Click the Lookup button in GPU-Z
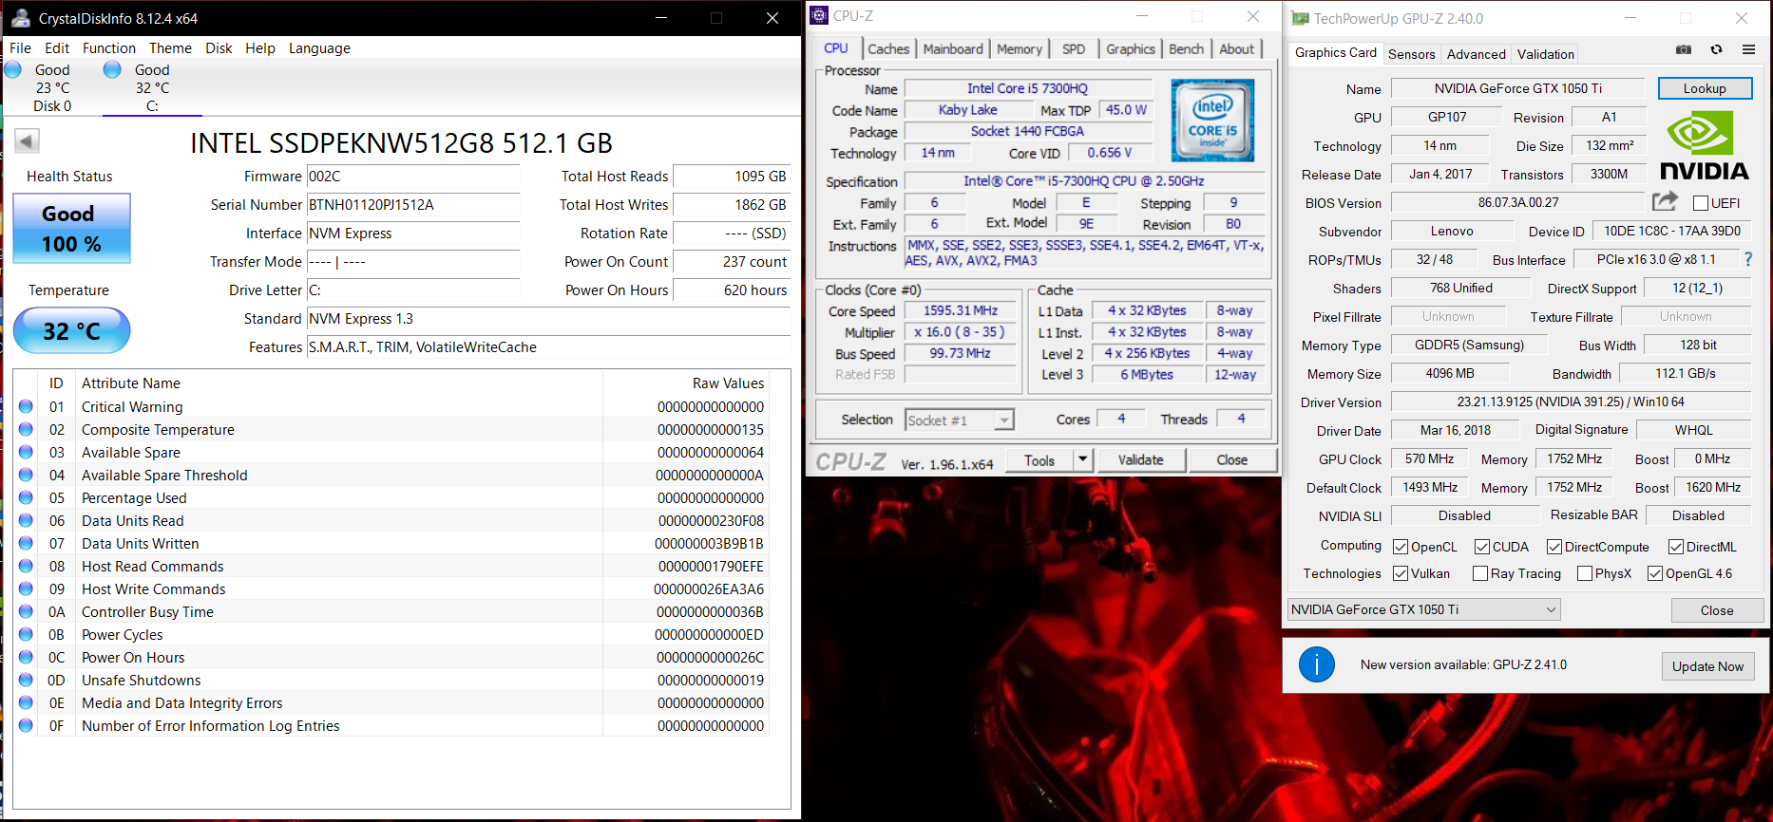The image size is (1773, 822). click(1705, 88)
